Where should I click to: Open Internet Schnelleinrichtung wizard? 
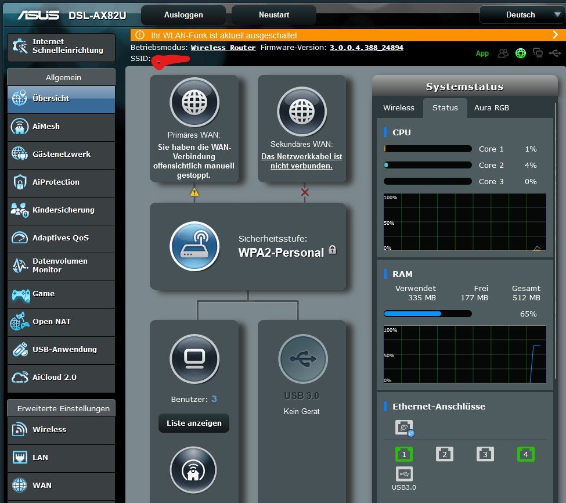(61, 47)
